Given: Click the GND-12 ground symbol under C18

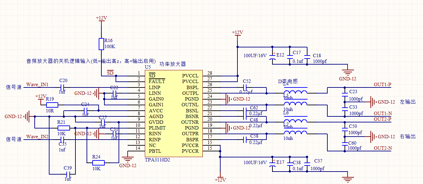Looking at the screenshot, I should click(x=347, y=72).
